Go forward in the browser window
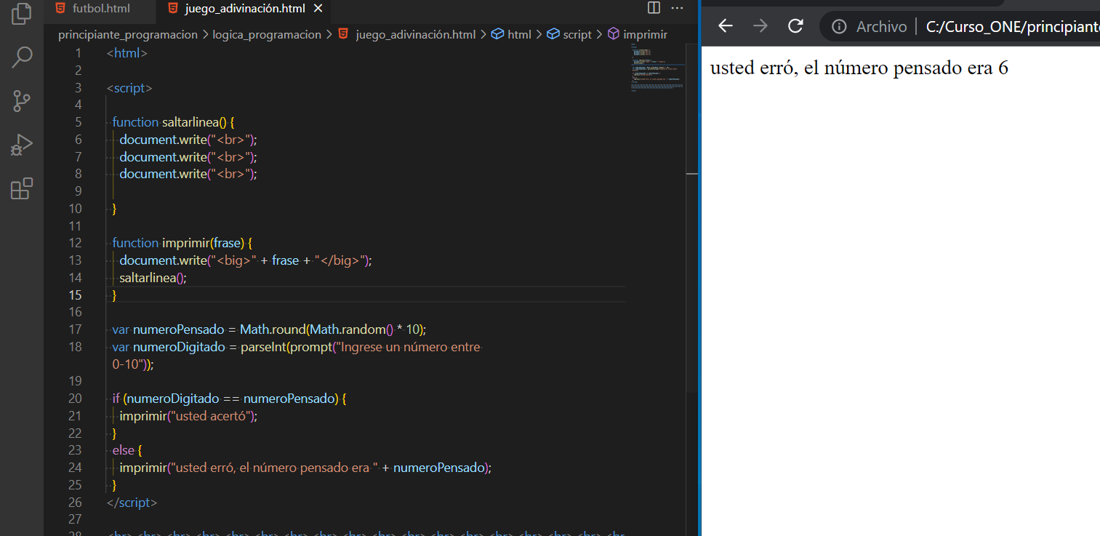Image resolution: width=1100 pixels, height=536 pixels. [x=760, y=26]
